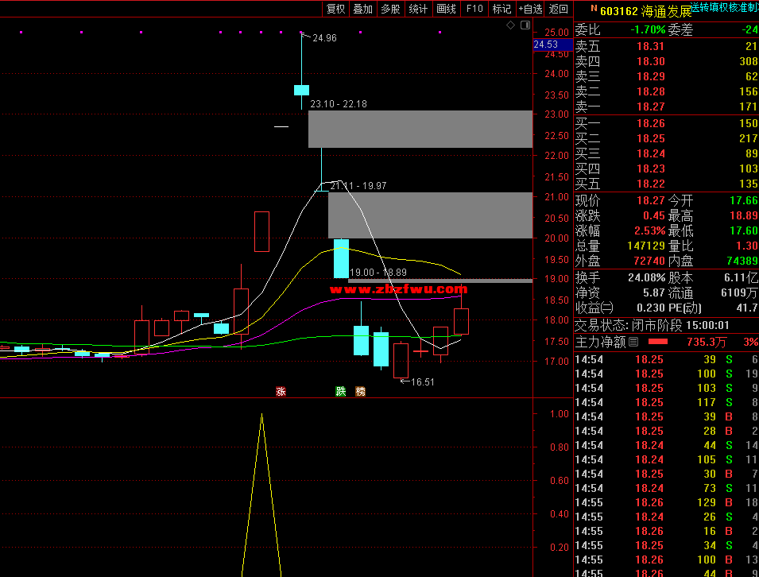Click the green 跌 marker under the chart
The height and width of the screenshot is (577, 759).
(x=341, y=392)
